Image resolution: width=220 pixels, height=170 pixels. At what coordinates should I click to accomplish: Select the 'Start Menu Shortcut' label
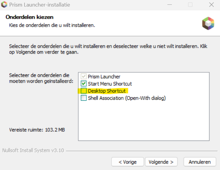[x=110, y=84]
